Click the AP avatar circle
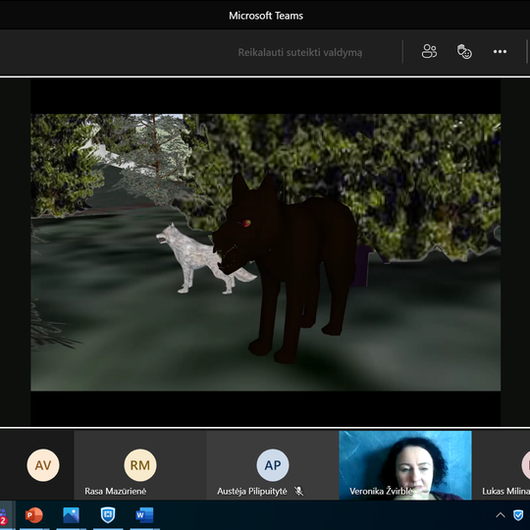This screenshot has width=530, height=530. (x=273, y=465)
